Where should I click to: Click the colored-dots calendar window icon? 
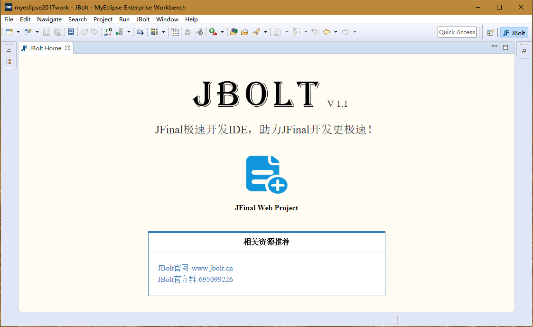(x=175, y=32)
